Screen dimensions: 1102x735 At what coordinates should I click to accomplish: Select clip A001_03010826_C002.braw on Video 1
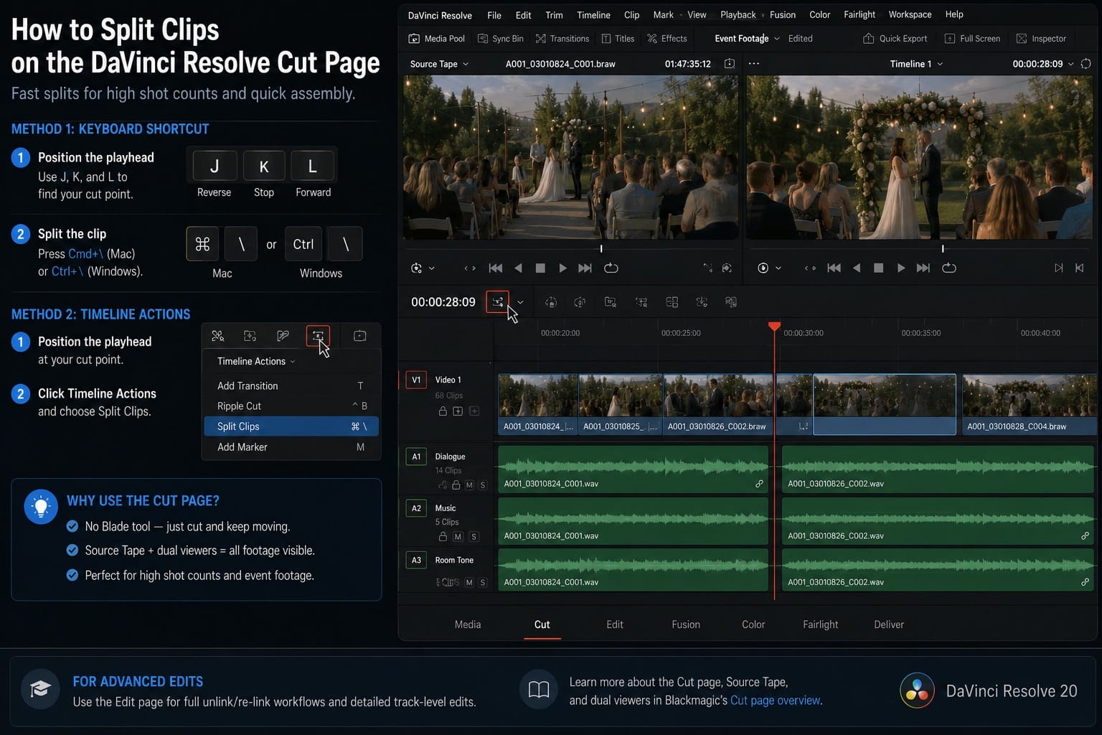(718, 404)
